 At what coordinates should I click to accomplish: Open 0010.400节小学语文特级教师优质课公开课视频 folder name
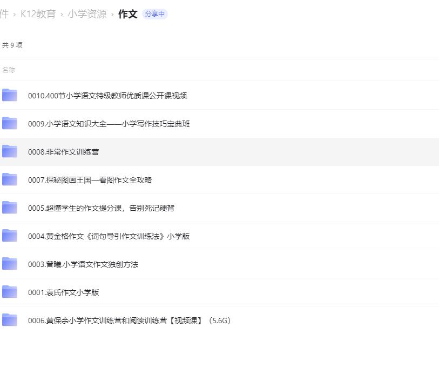pos(107,96)
